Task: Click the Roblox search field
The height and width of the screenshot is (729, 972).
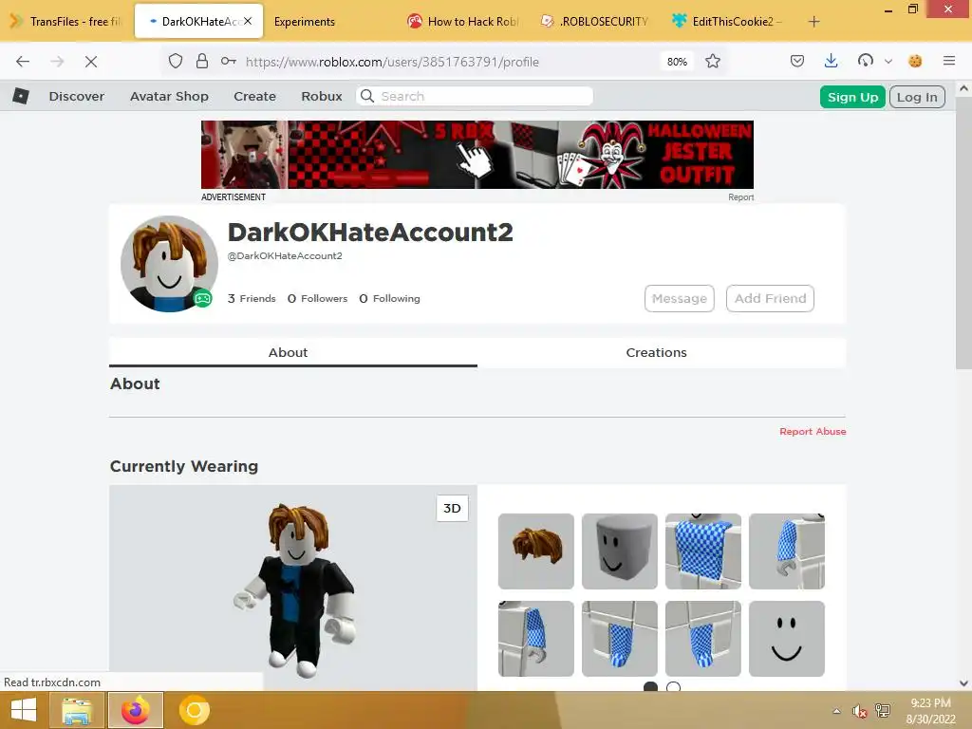Action: click(475, 96)
